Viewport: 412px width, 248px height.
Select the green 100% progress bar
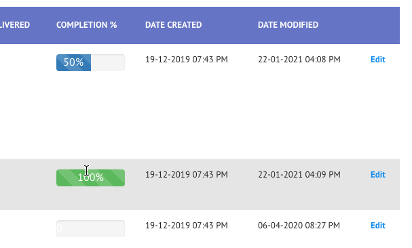click(x=90, y=178)
